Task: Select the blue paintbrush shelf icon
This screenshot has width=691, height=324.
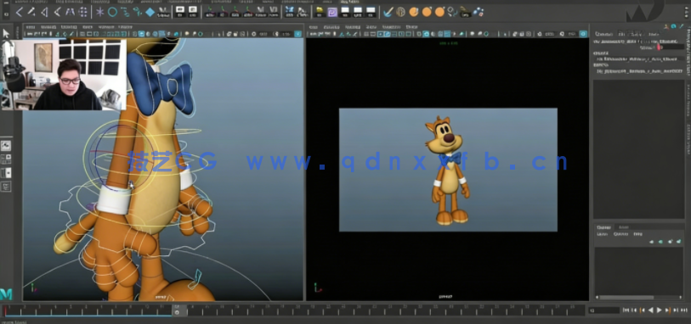Action: coord(388,12)
